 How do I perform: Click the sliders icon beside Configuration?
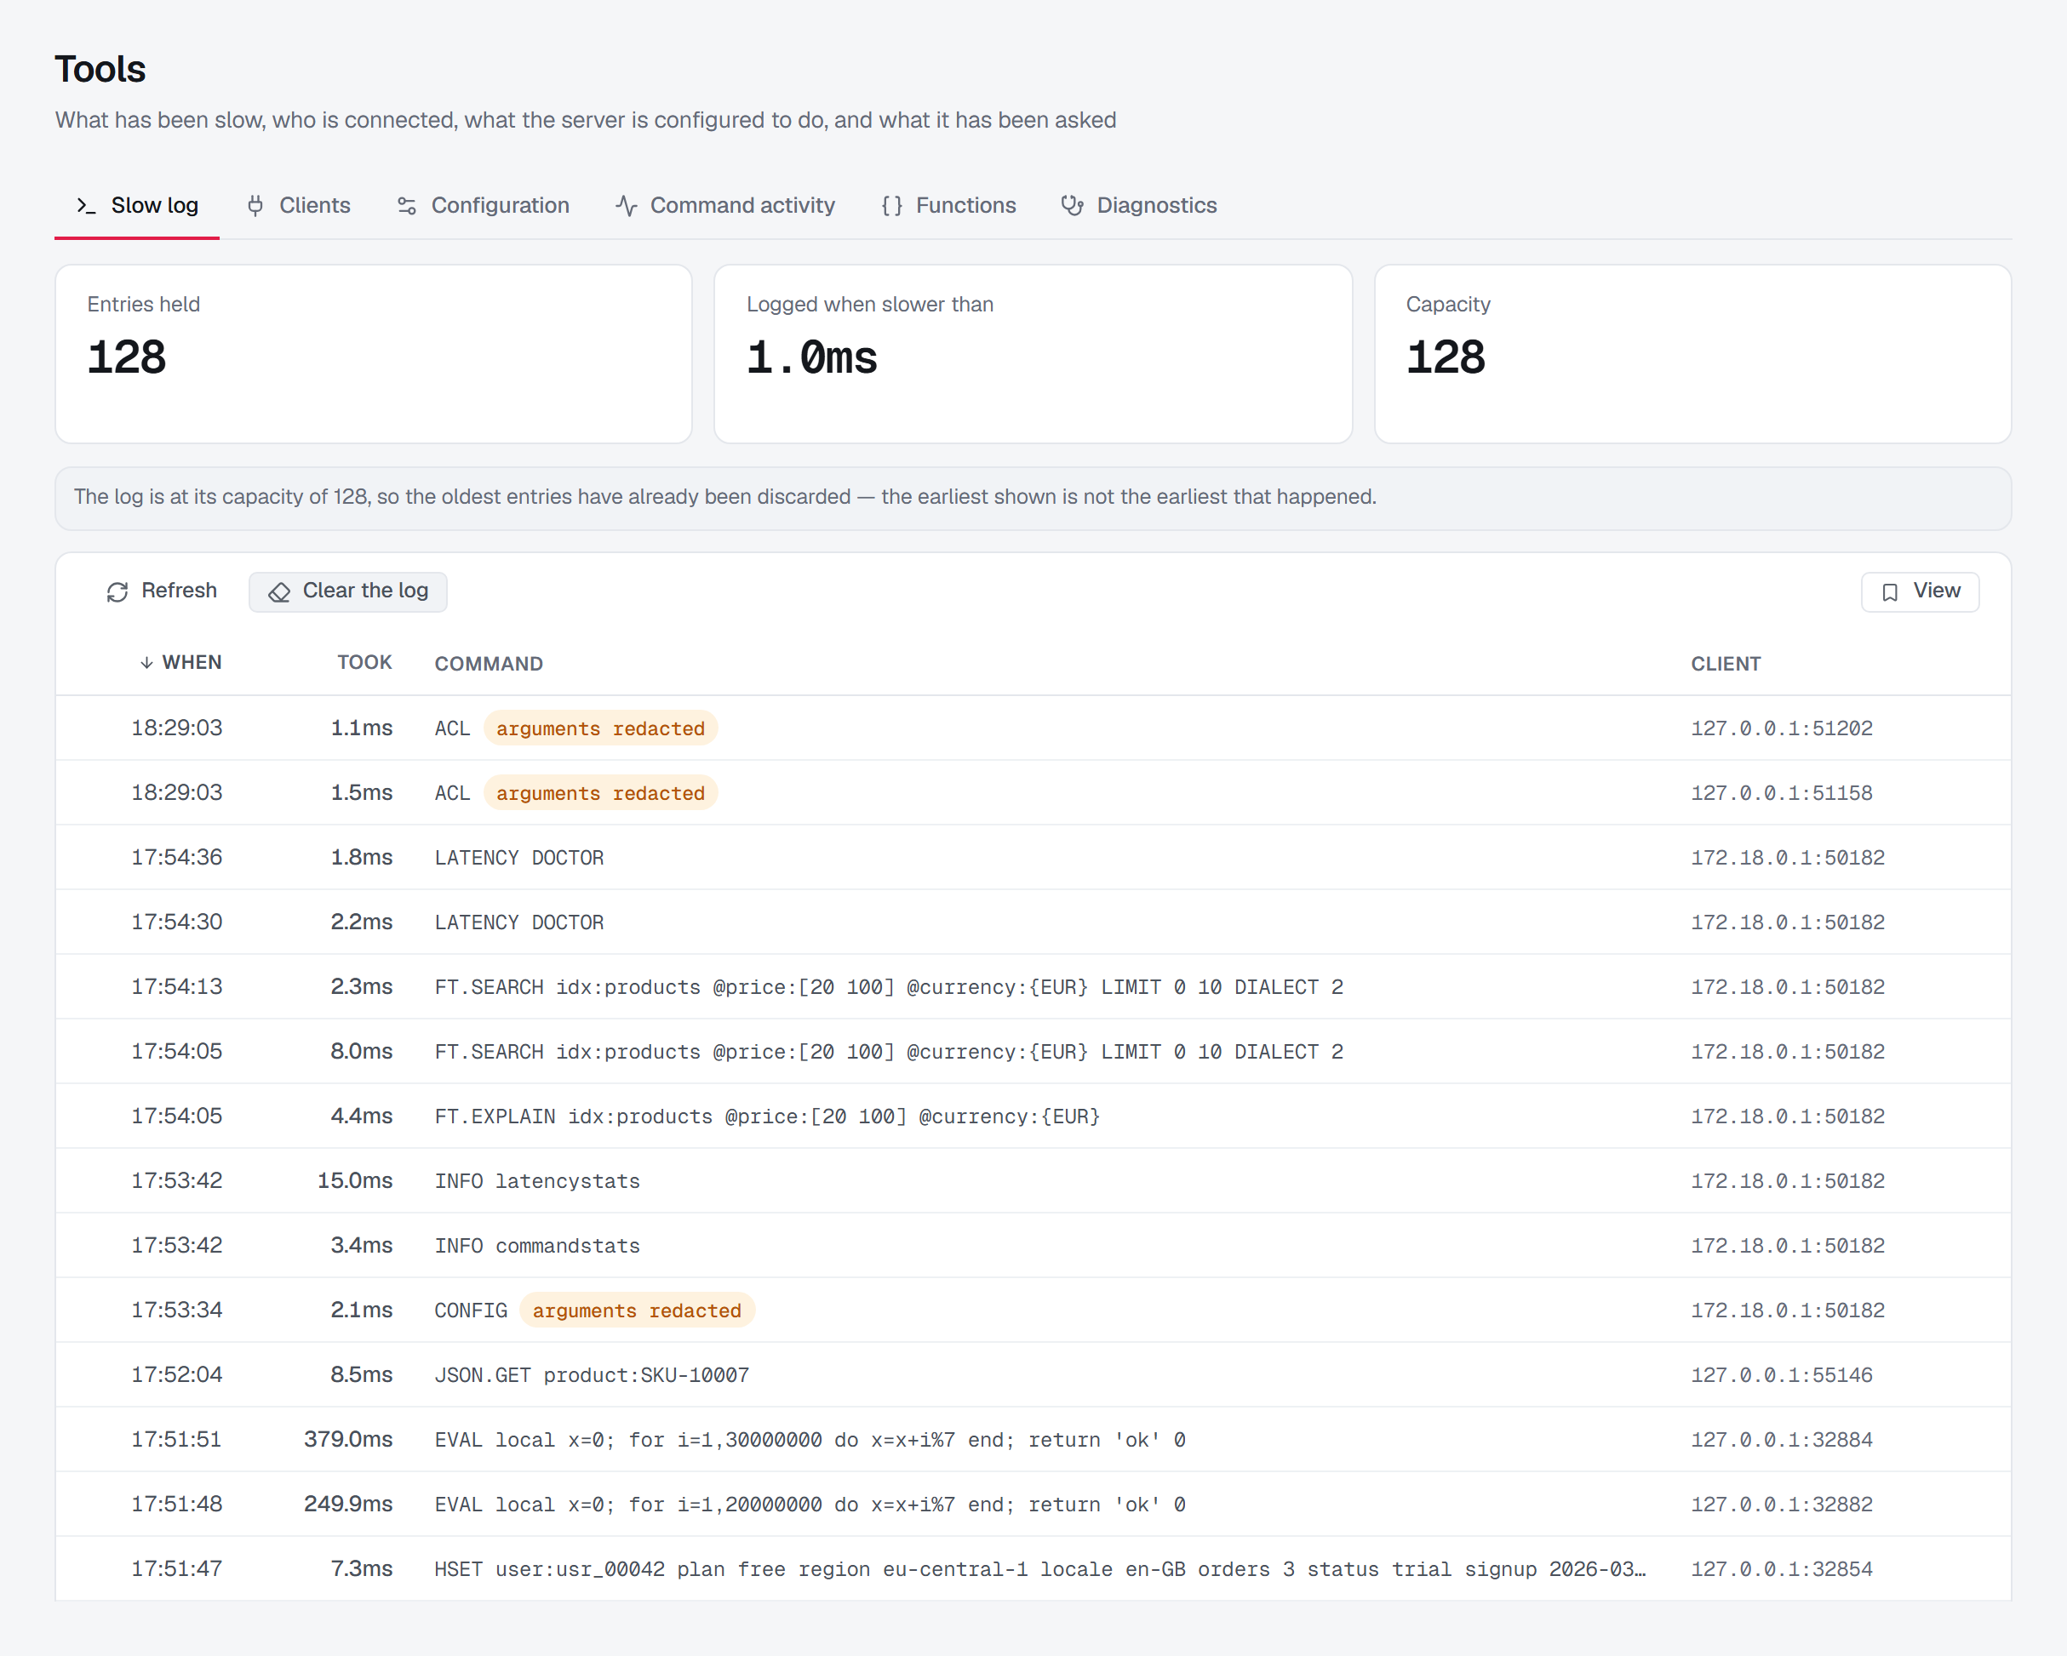(406, 205)
